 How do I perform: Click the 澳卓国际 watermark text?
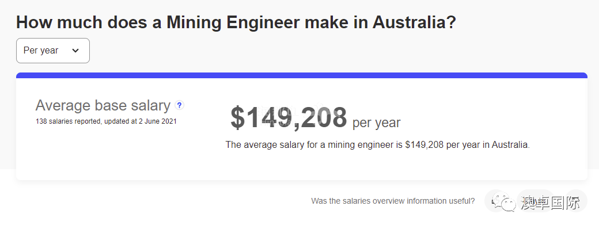pyautogui.click(x=550, y=203)
